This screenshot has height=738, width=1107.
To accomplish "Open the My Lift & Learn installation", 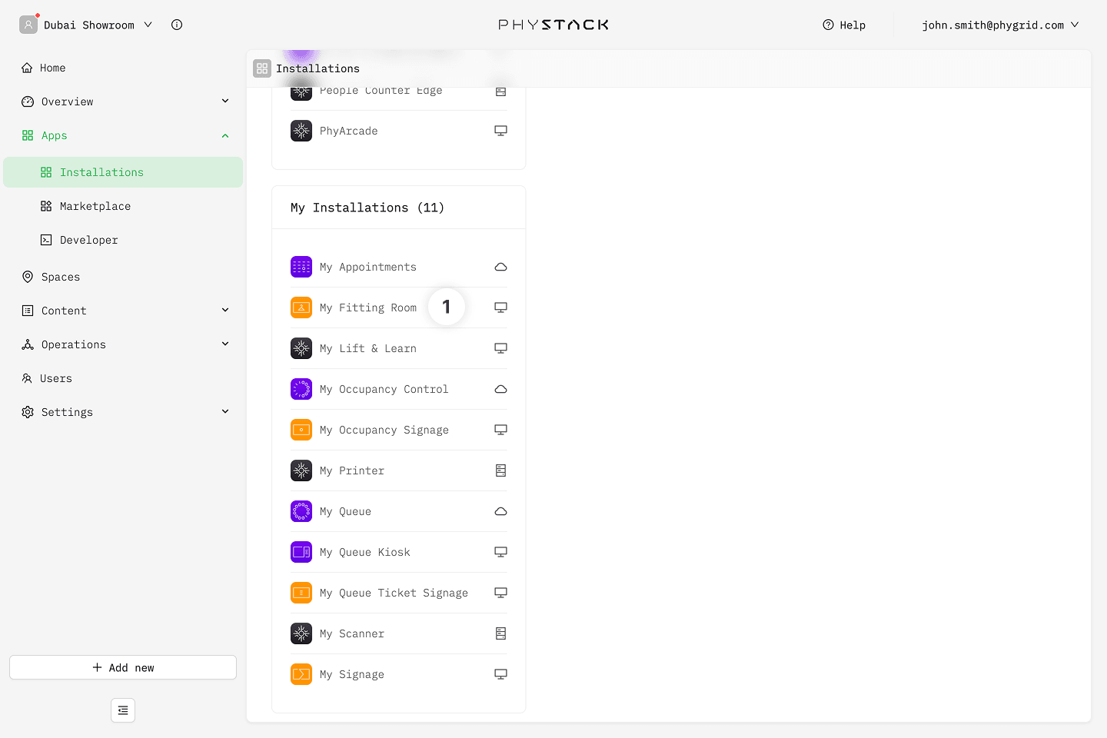I will [x=399, y=348].
